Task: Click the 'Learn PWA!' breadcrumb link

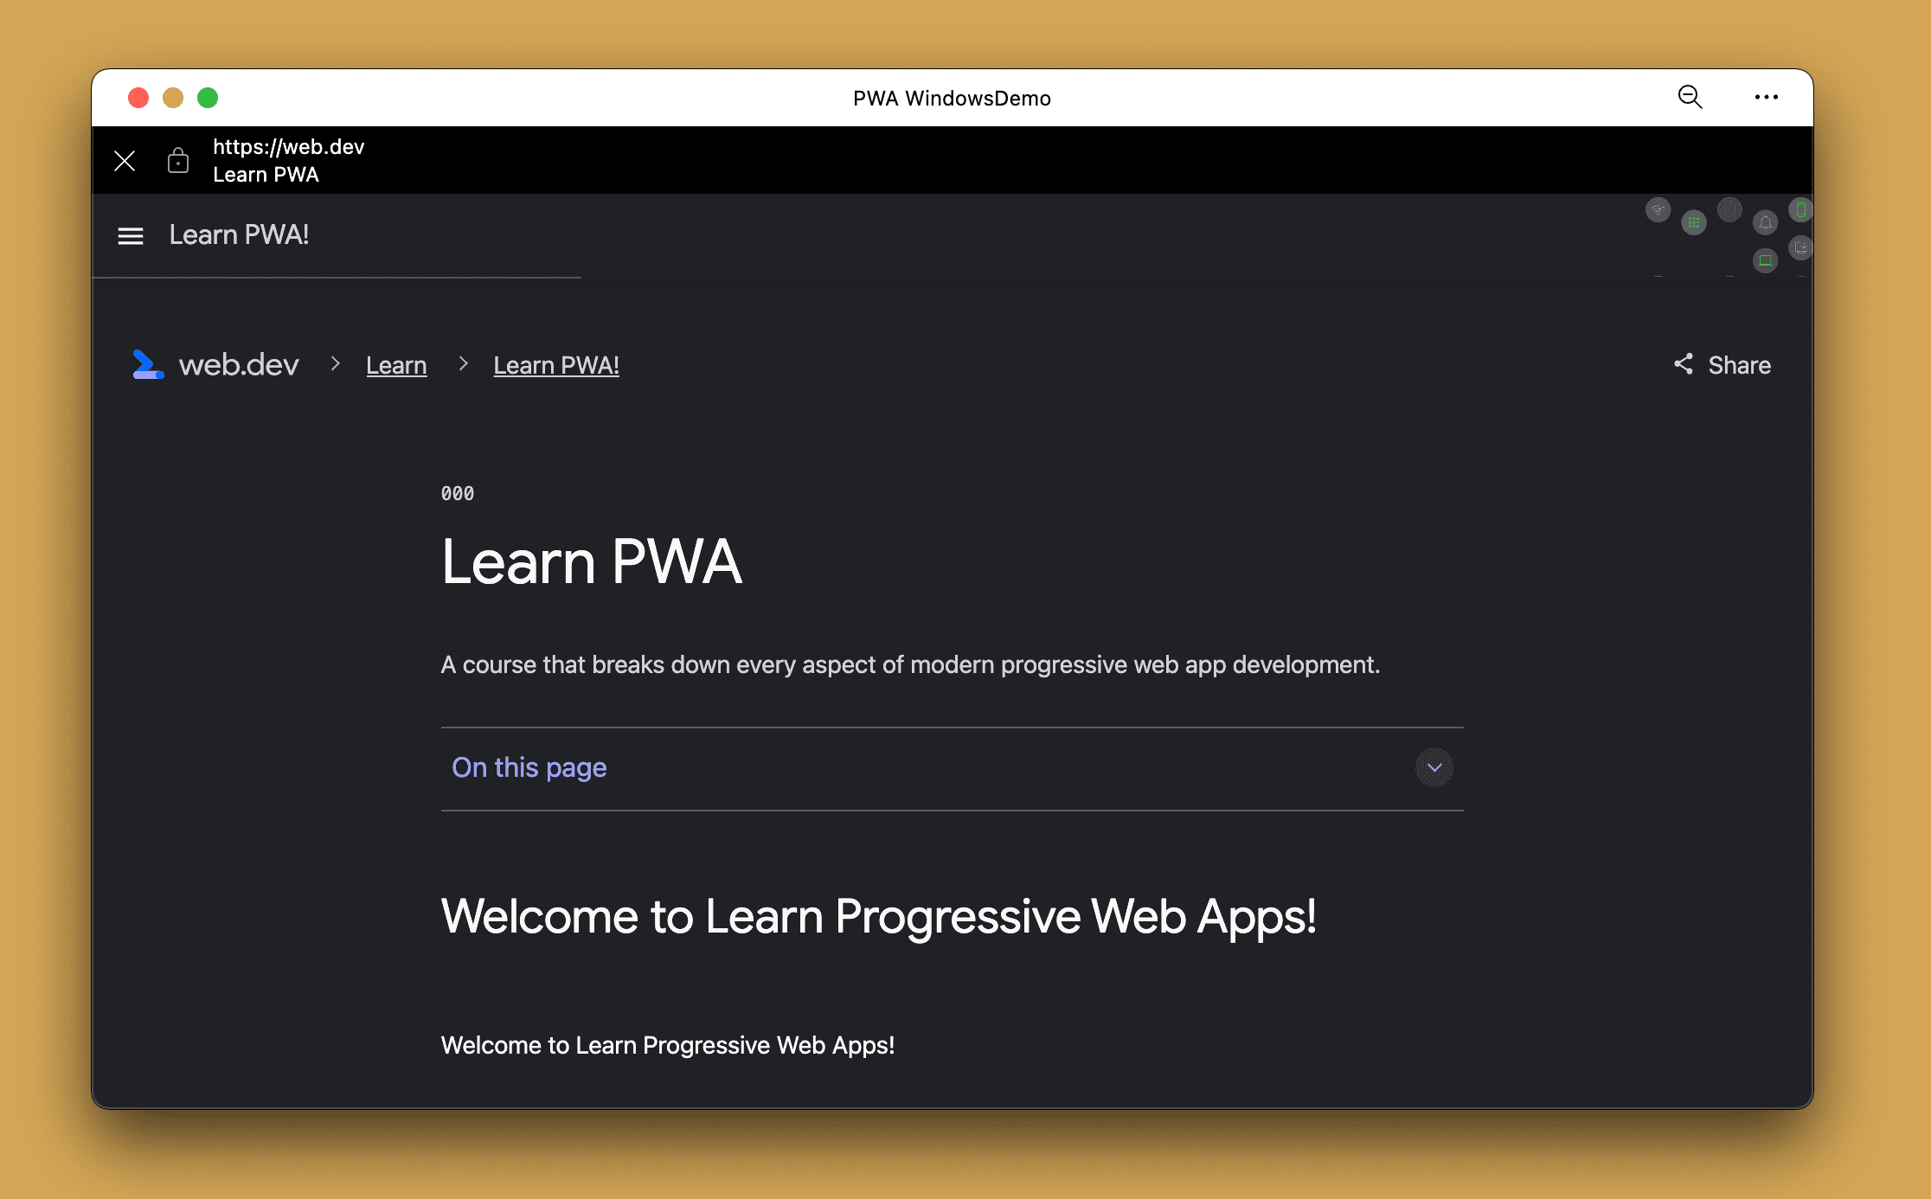Action: (x=556, y=365)
